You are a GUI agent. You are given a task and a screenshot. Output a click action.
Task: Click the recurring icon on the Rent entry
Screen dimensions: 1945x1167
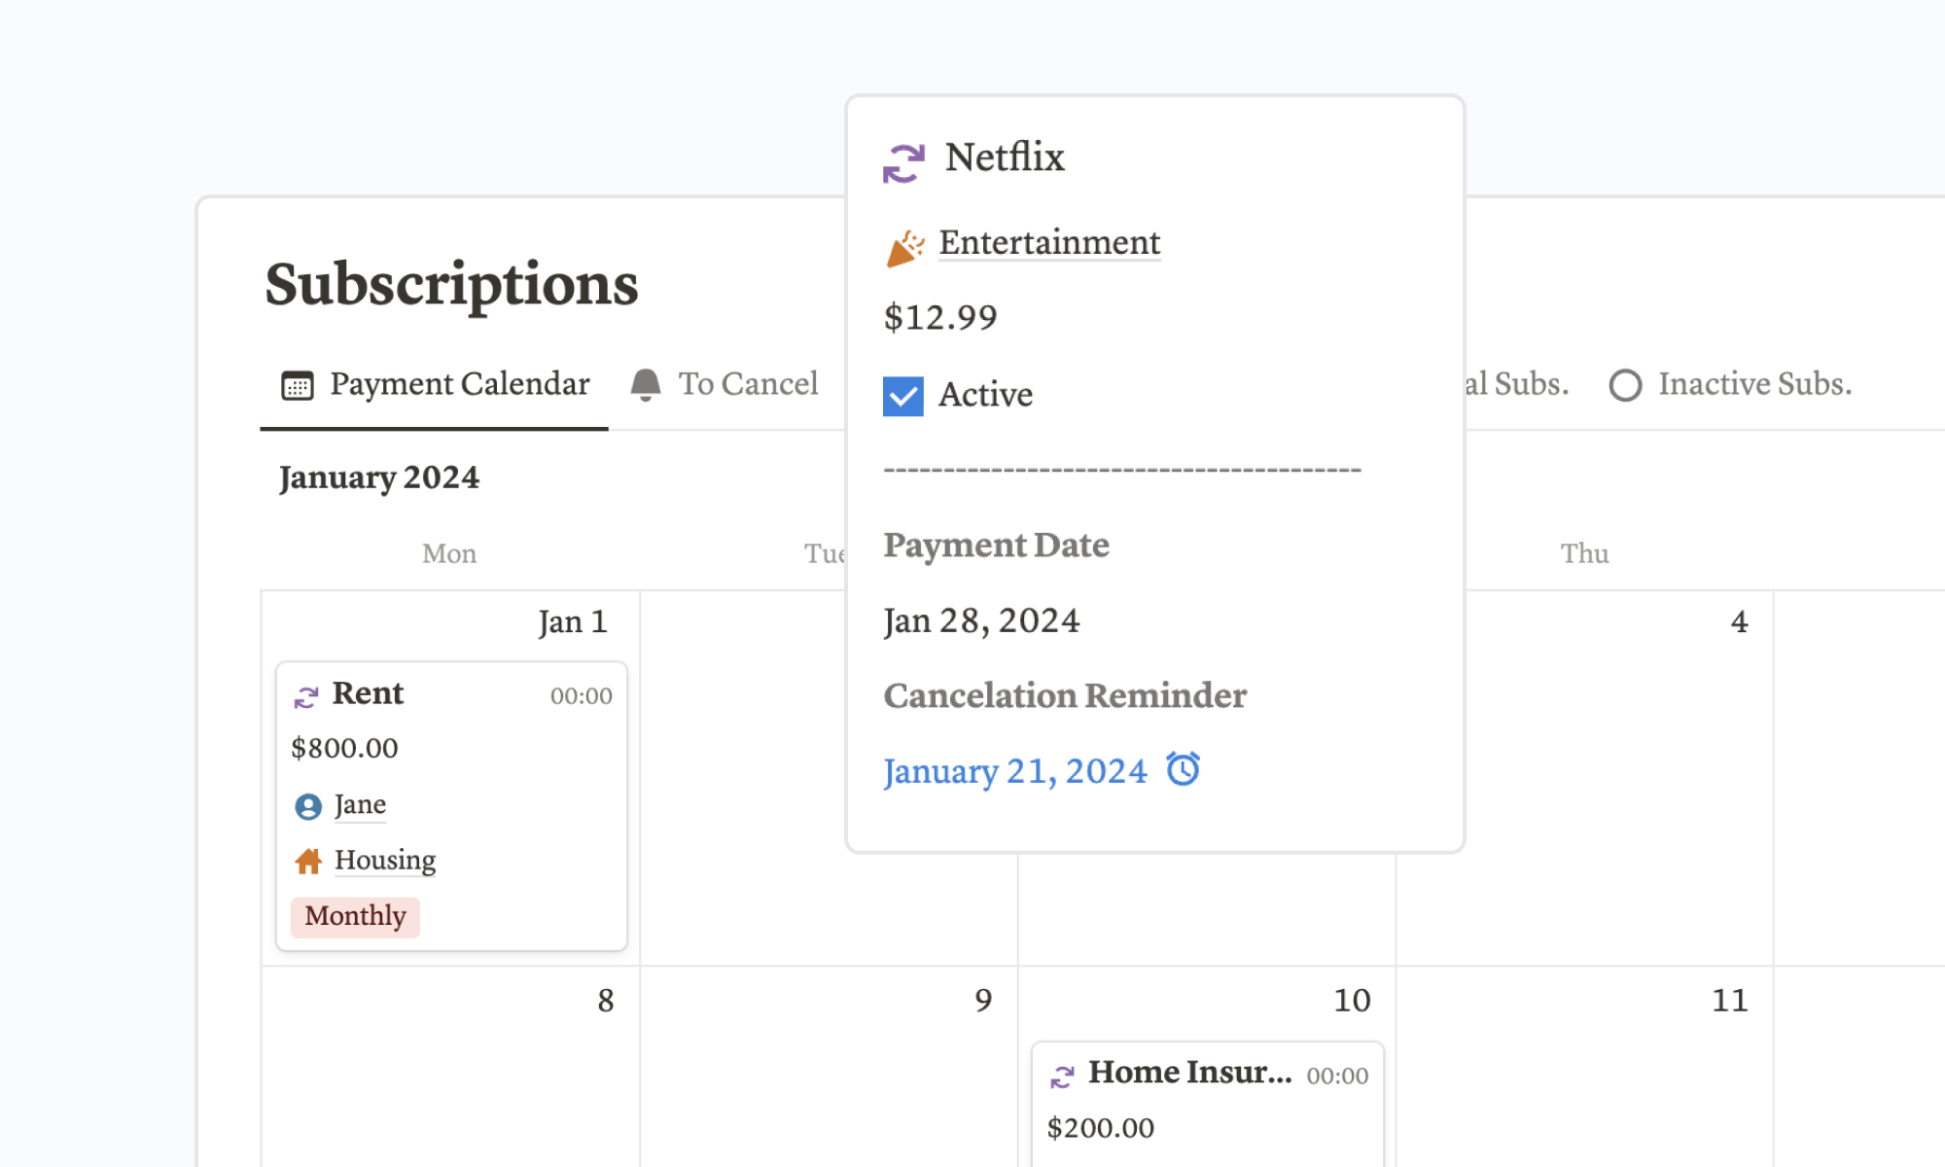click(306, 694)
